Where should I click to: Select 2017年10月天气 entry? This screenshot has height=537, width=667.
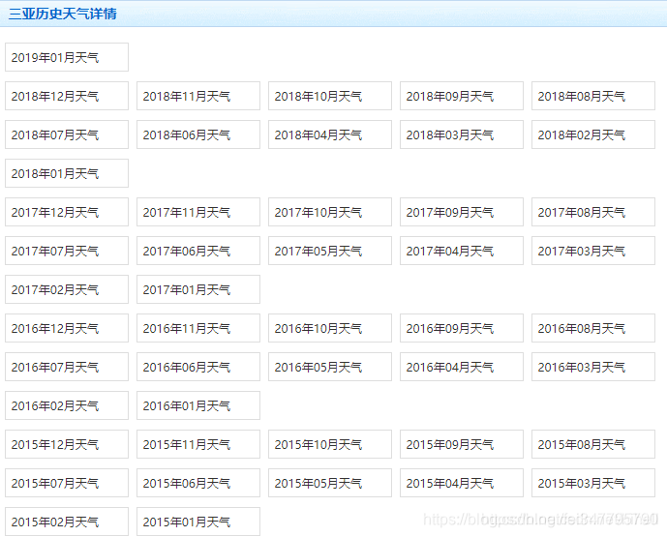(x=330, y=212)
